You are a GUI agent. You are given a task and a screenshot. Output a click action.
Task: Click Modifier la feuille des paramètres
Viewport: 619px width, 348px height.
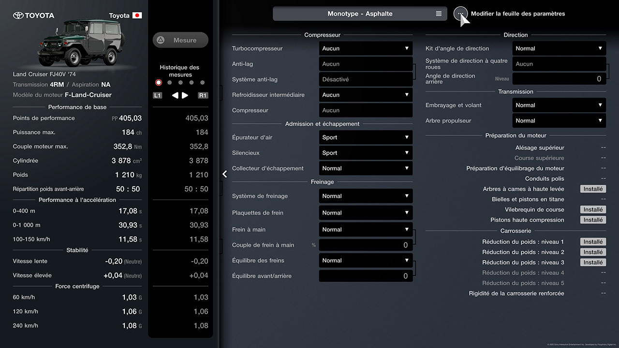pos(517,14)
